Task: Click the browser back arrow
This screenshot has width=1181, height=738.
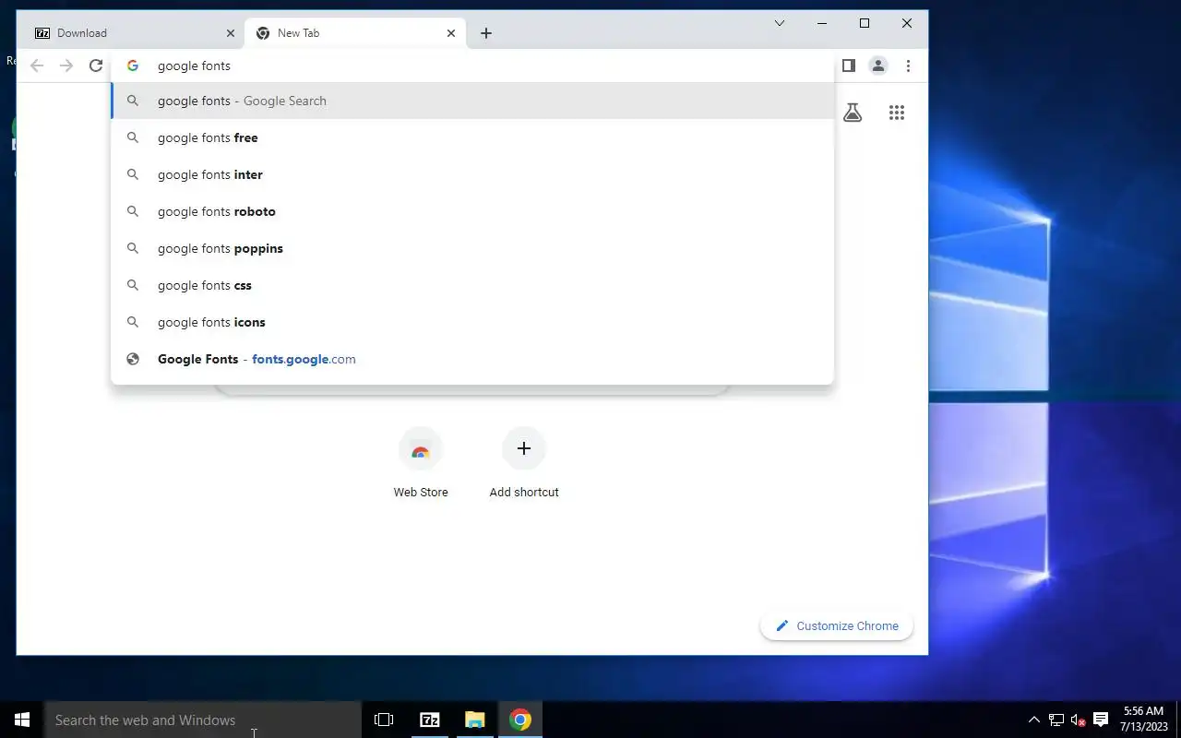Action: click(x=37, y=65)
